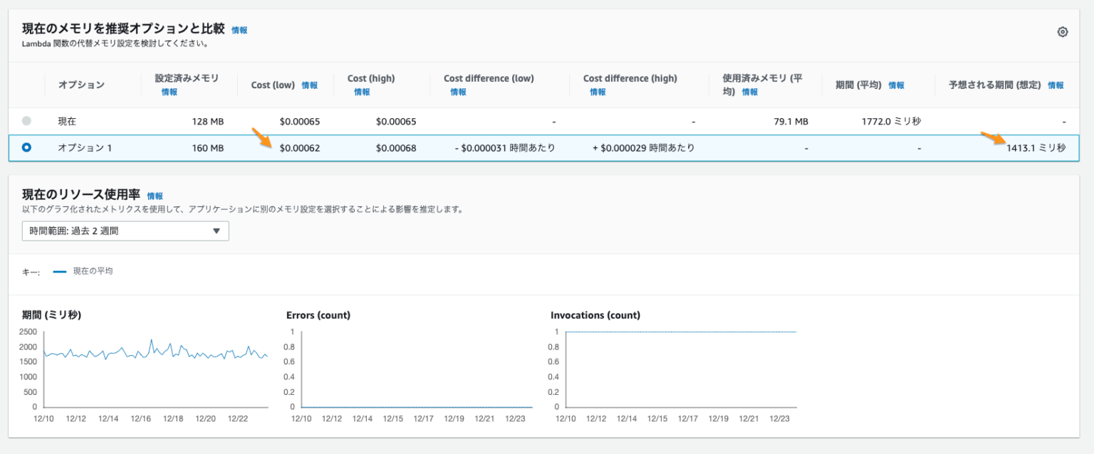Select the オプション 1 radio button
The image size is (1094, 454).
coord(26,148)
